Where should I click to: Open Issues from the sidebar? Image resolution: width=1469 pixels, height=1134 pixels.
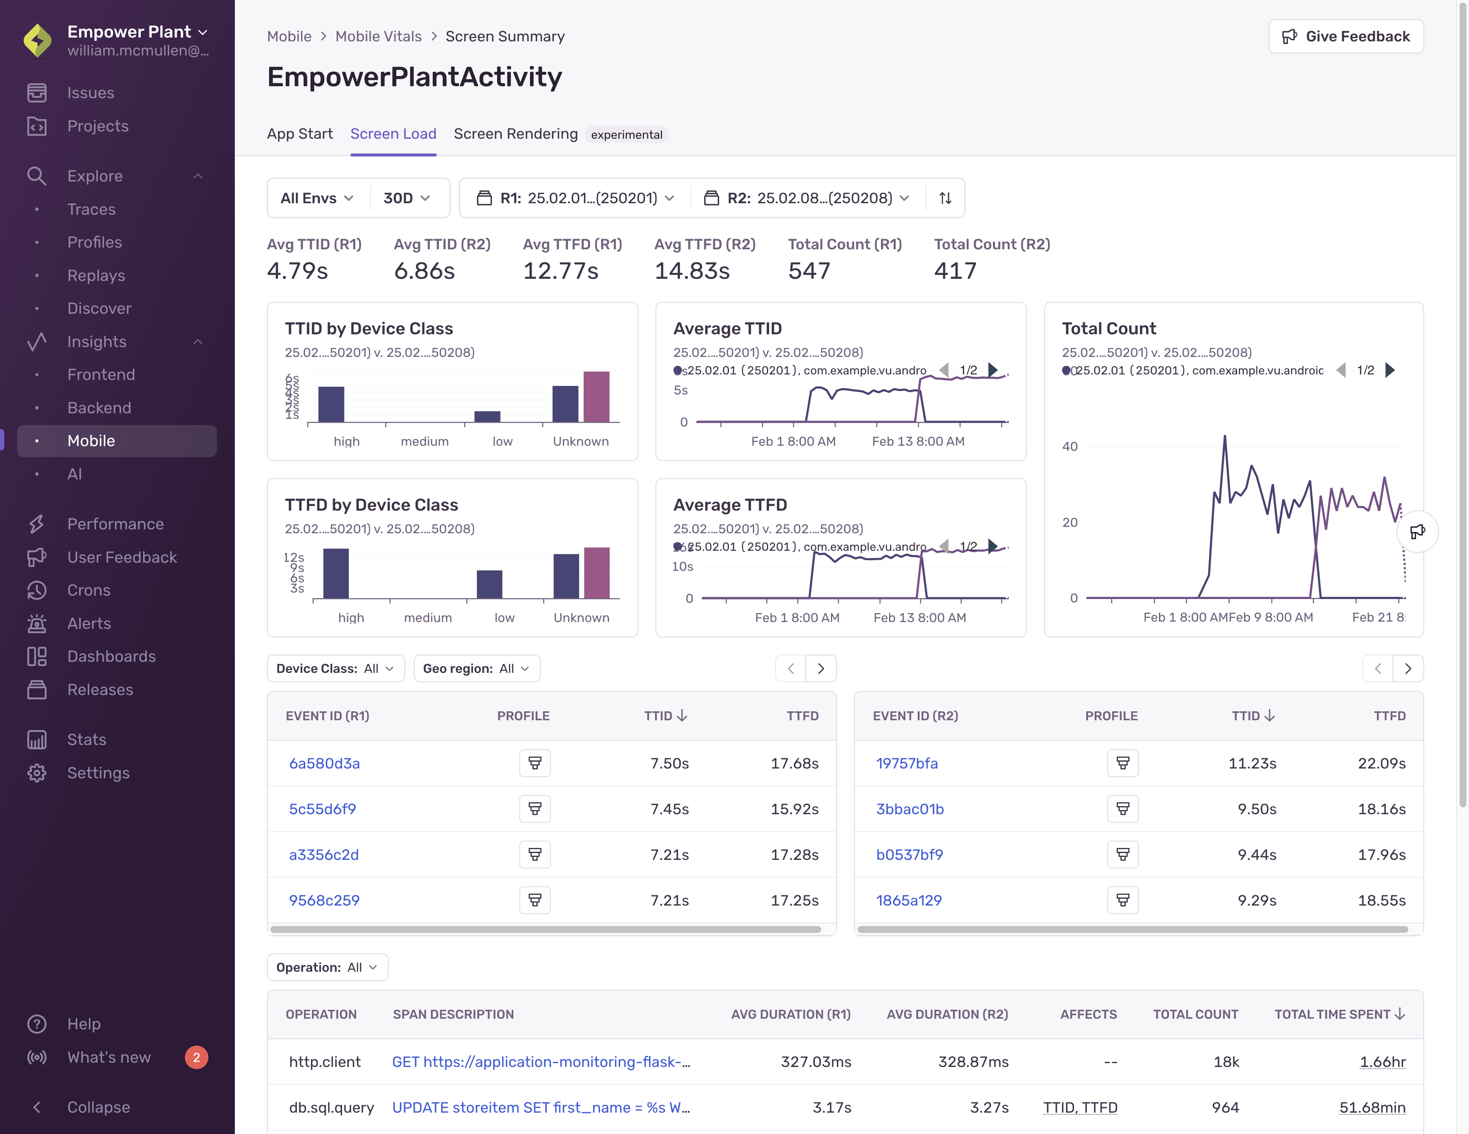point(90,93)
